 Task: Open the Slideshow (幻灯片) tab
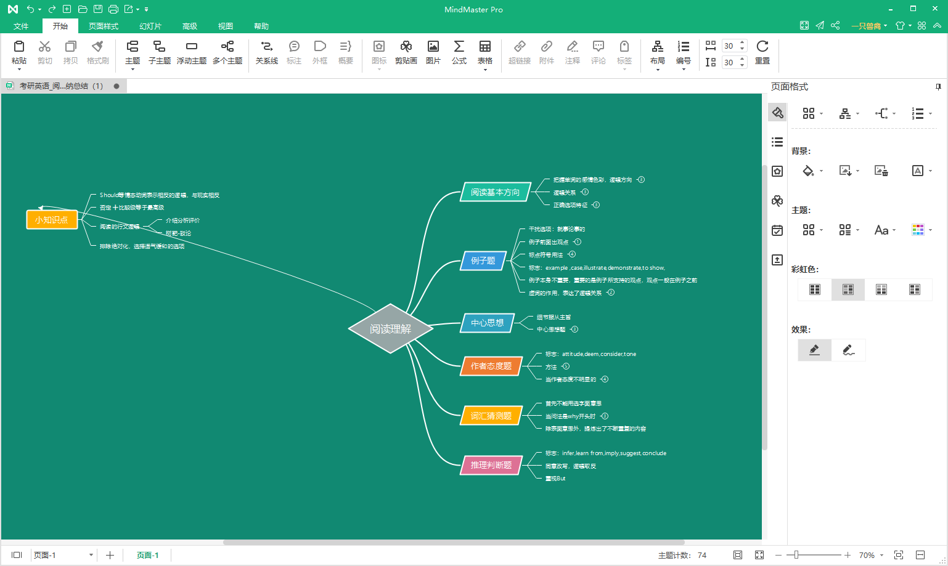(150, 26)
